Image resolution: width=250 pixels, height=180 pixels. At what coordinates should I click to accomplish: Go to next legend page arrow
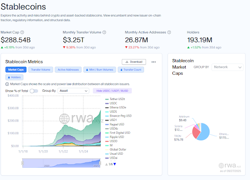tap(115, 164)
